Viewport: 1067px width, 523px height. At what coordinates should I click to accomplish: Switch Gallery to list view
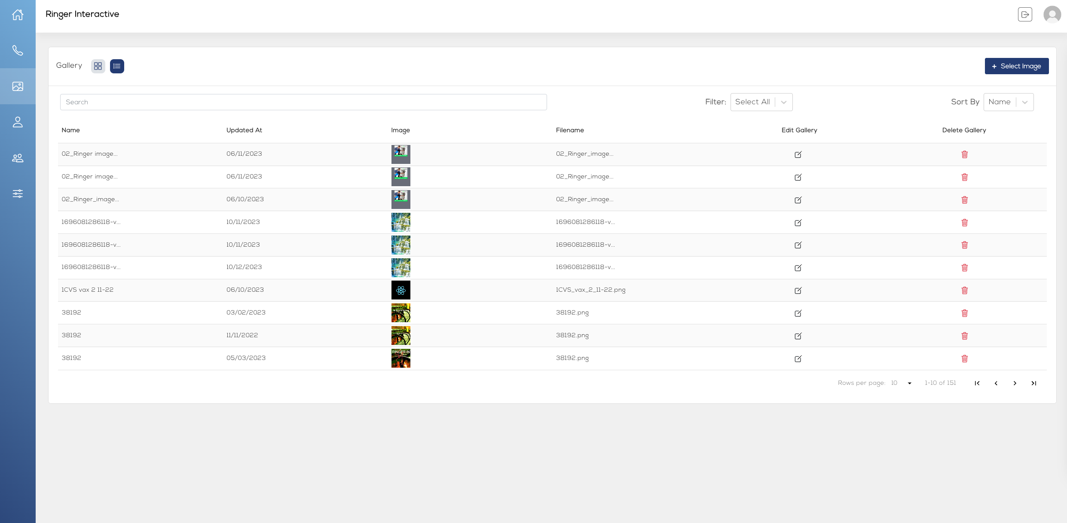[117, 66]
